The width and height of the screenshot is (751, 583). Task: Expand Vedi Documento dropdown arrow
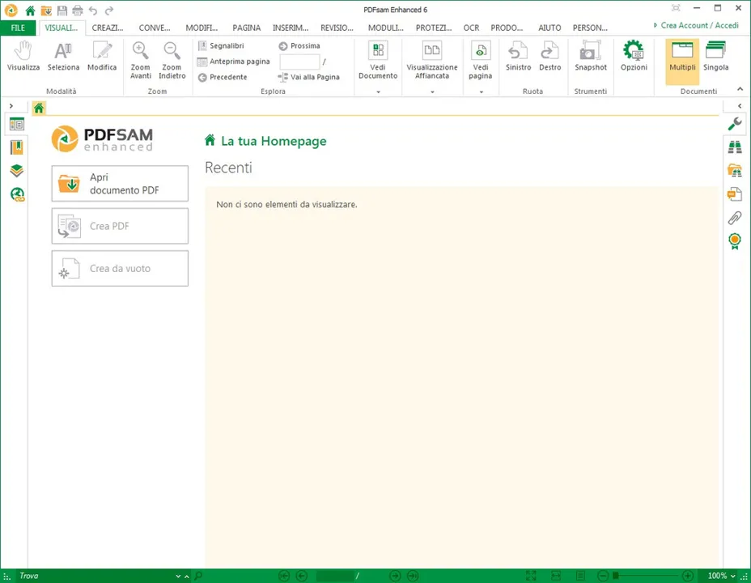pos(379,91)
